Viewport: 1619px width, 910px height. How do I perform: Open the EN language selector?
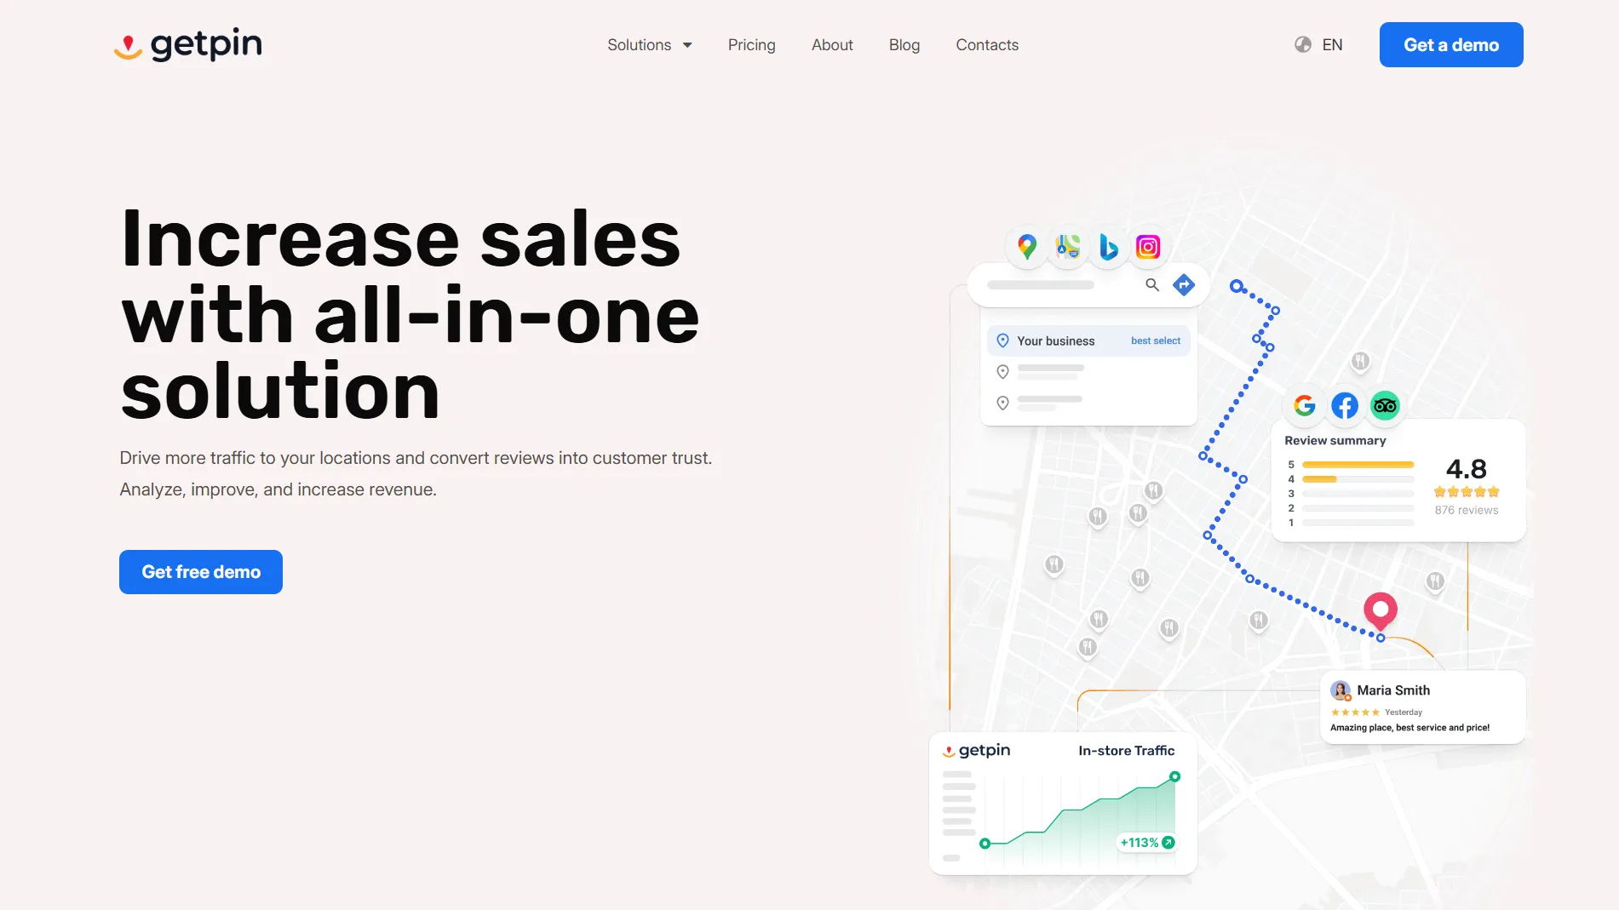pos(1332,45)
